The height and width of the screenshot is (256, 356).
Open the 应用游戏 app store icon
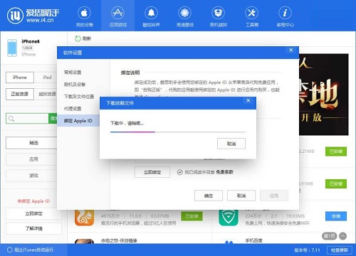coord(118,13)
